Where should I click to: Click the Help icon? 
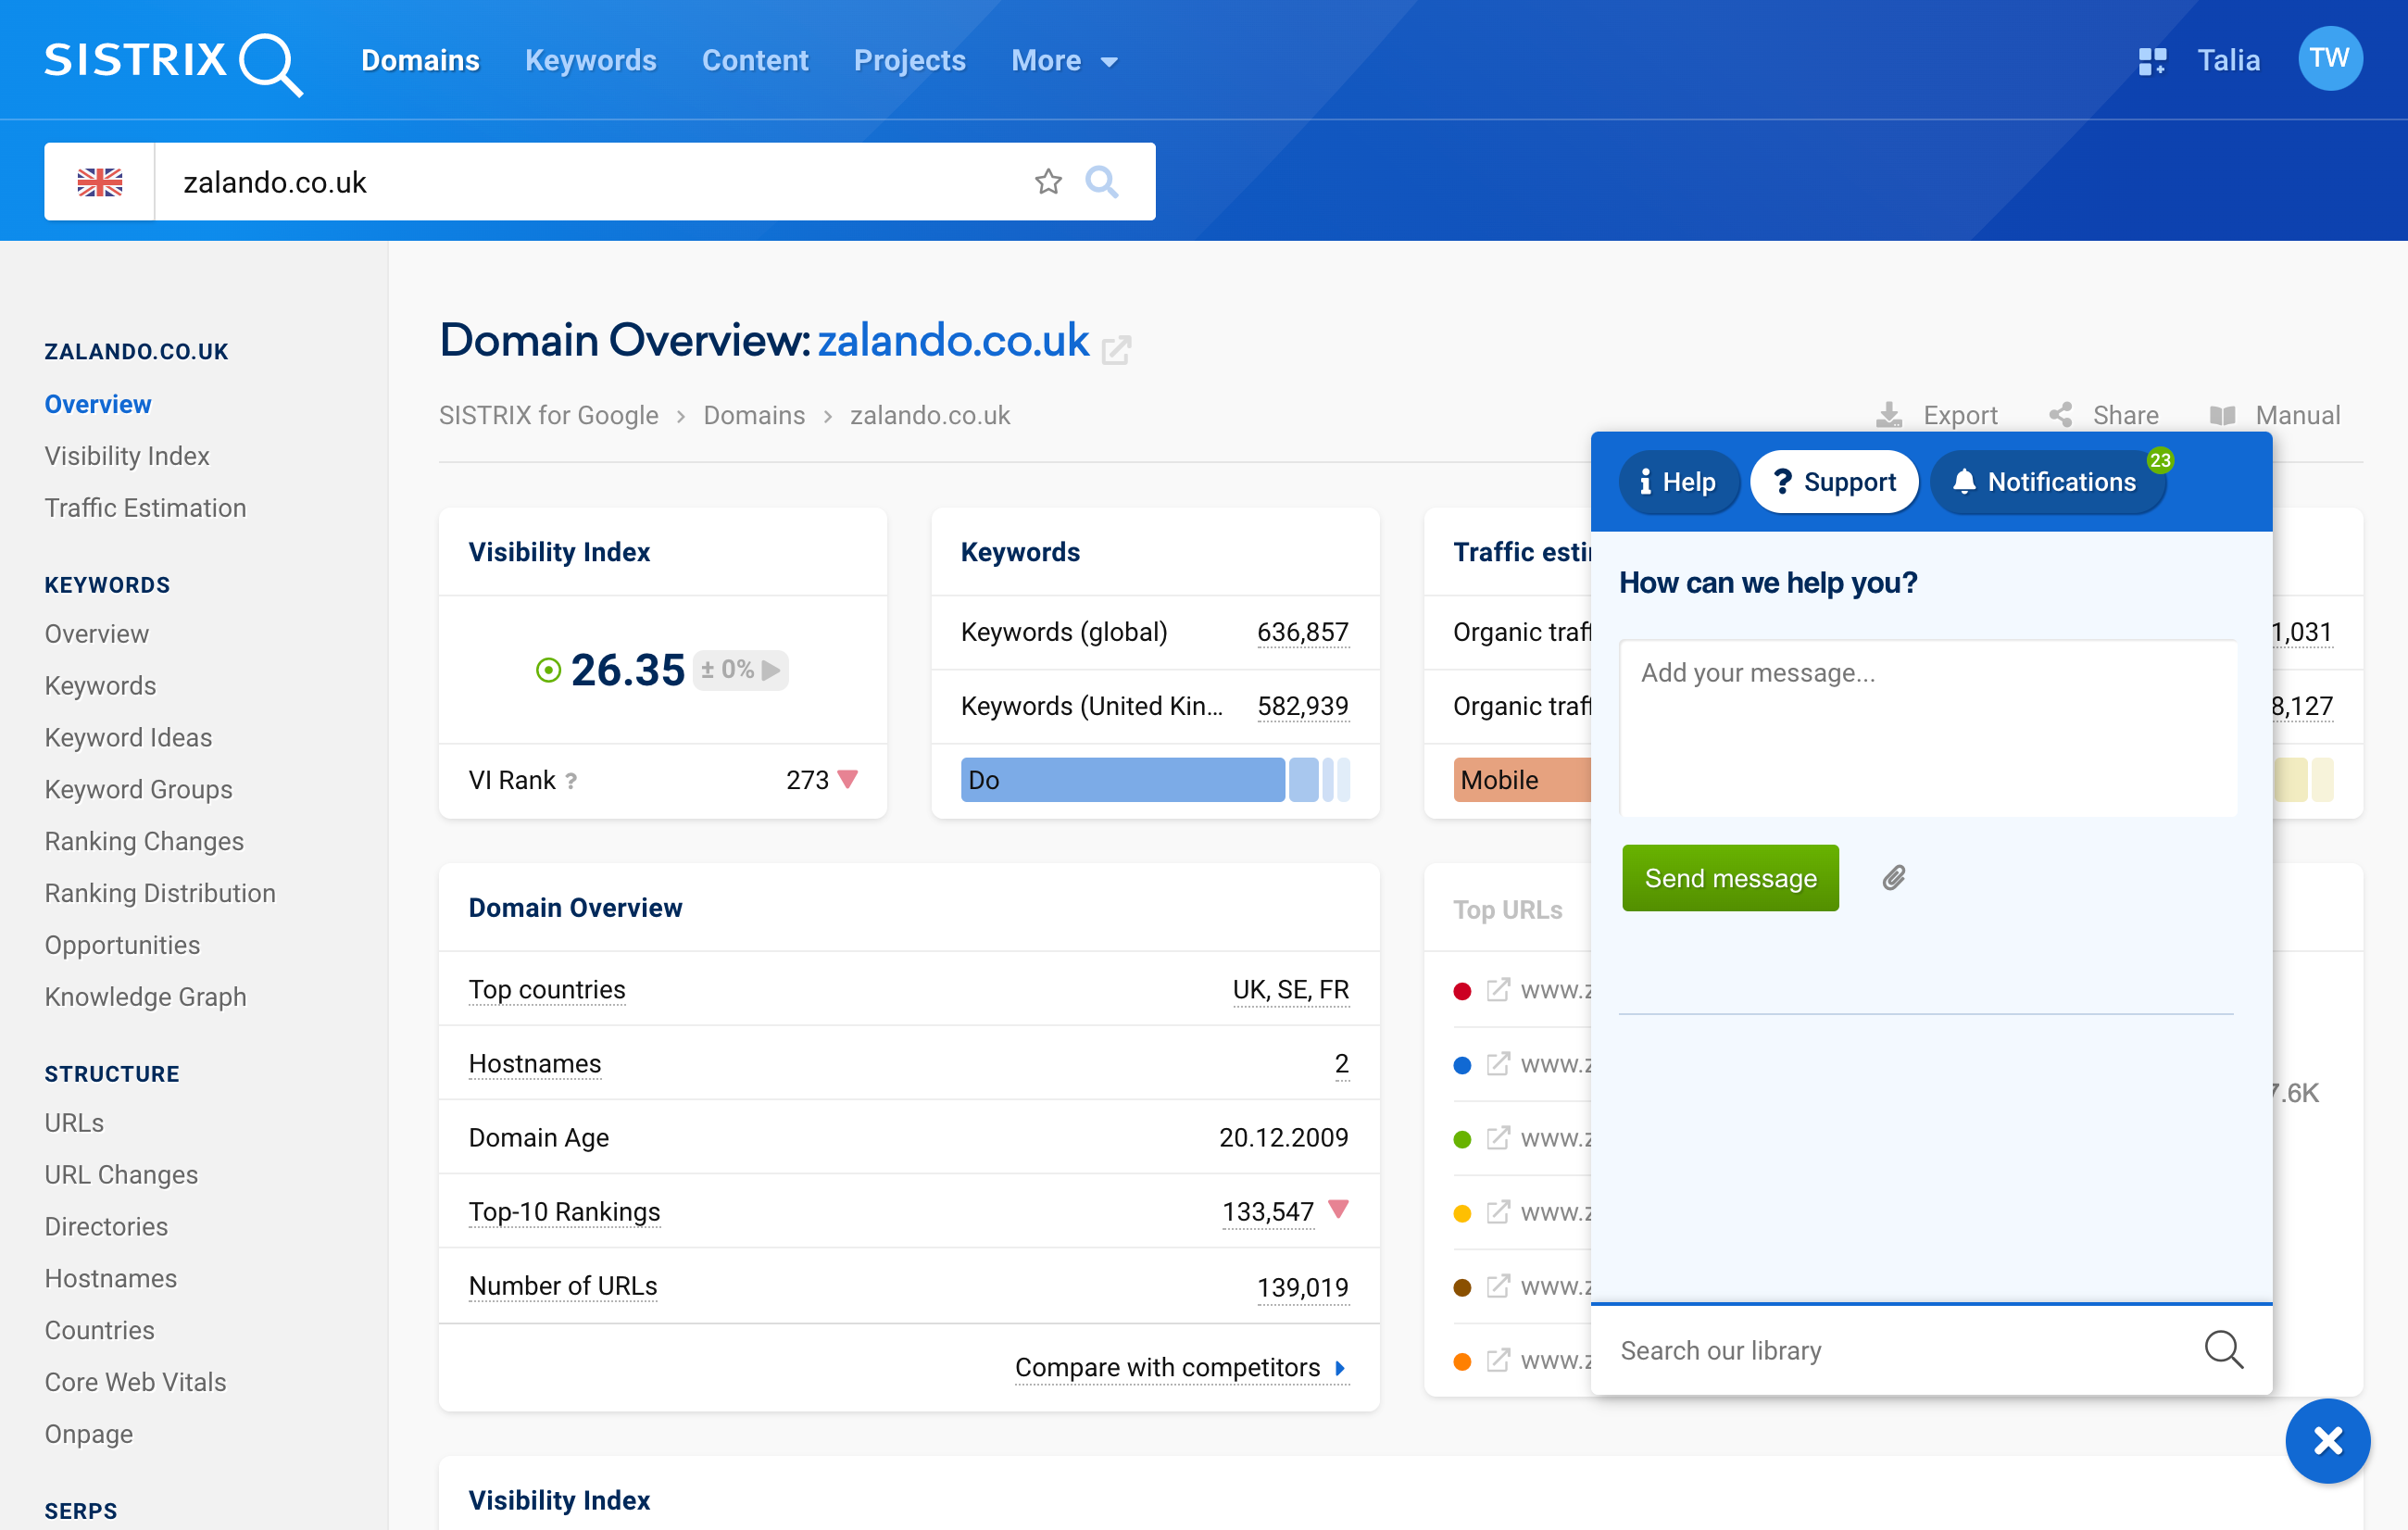(1671, 481)
